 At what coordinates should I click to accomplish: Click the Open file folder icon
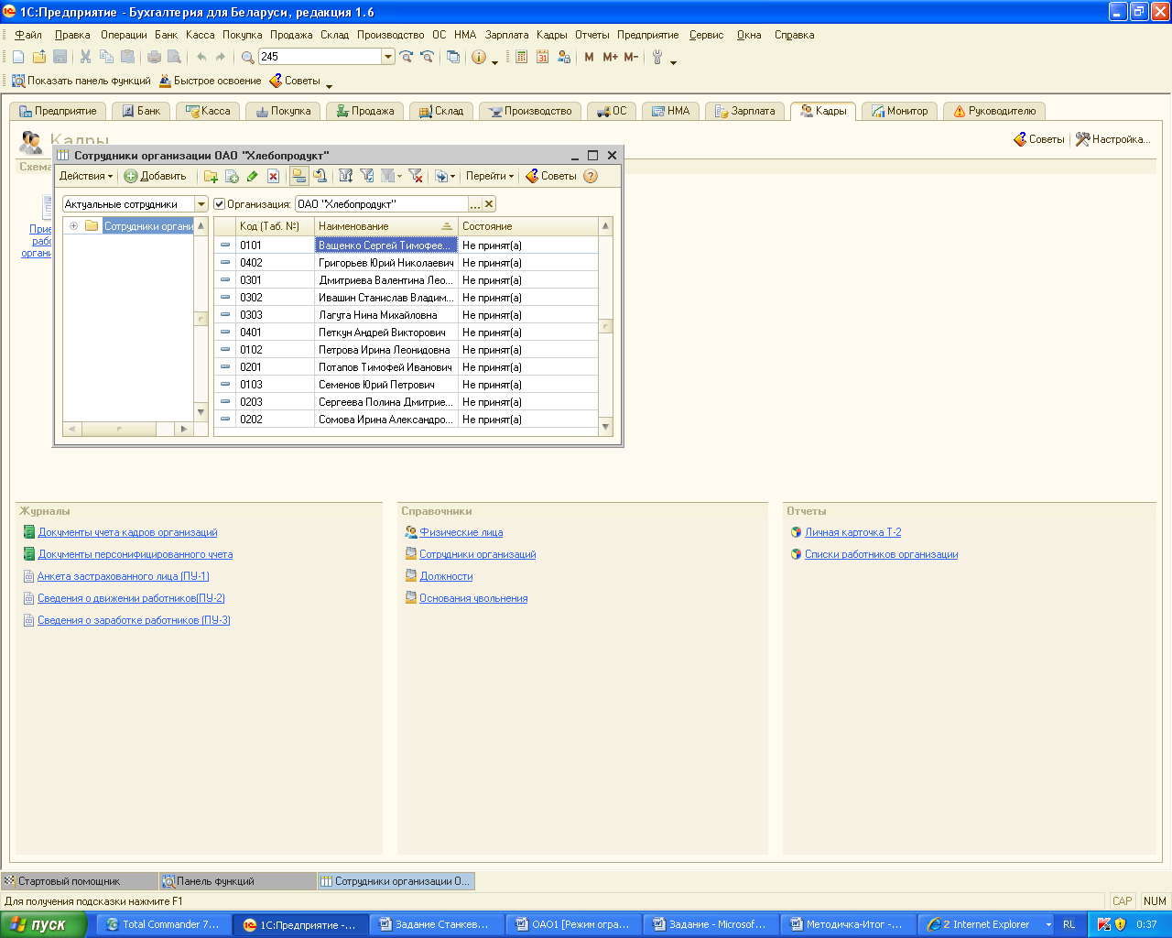point(39,57)
